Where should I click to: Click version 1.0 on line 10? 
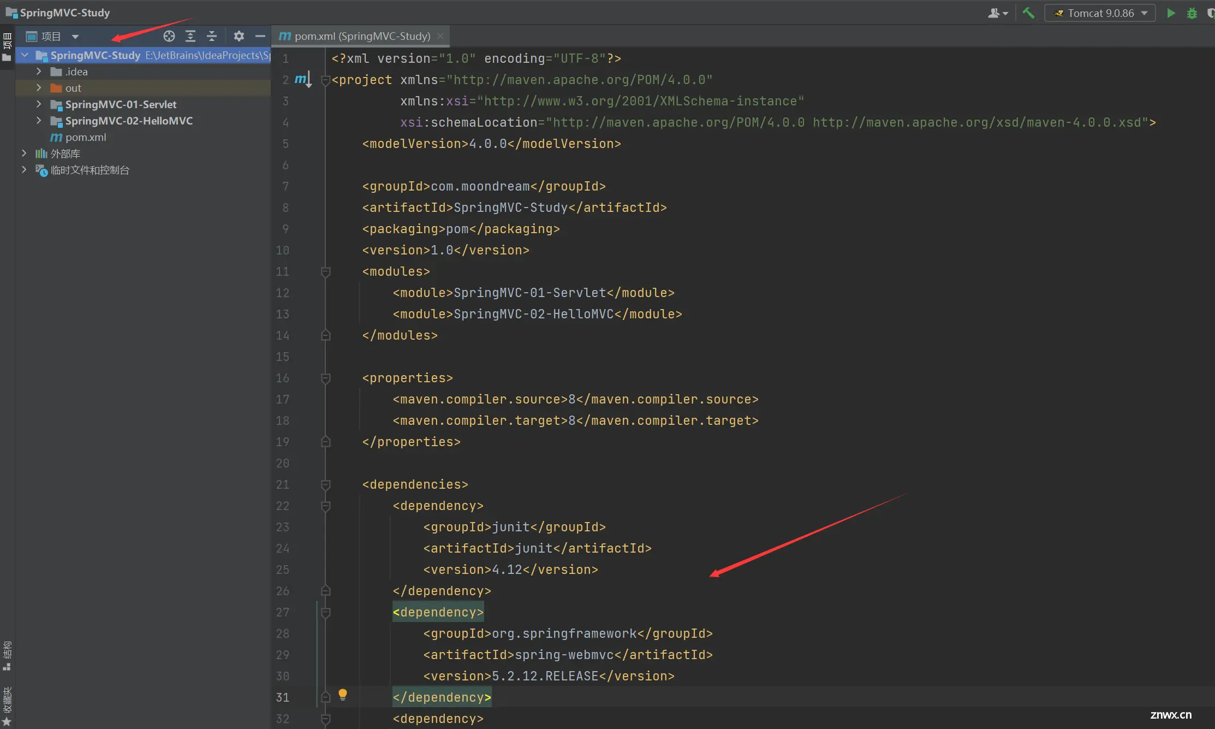[x=445, y=250]
